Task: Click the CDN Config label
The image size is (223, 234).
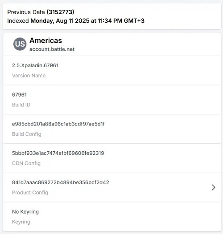Action: (x=26, y=163)
